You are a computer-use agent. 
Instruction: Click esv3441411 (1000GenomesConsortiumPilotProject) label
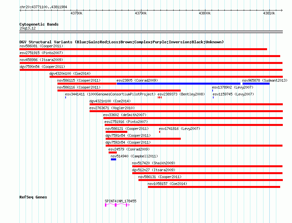[x=110, y=94]
